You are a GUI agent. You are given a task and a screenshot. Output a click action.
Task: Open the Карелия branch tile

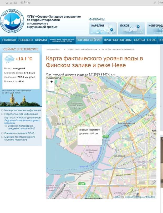tap(103, 29)
